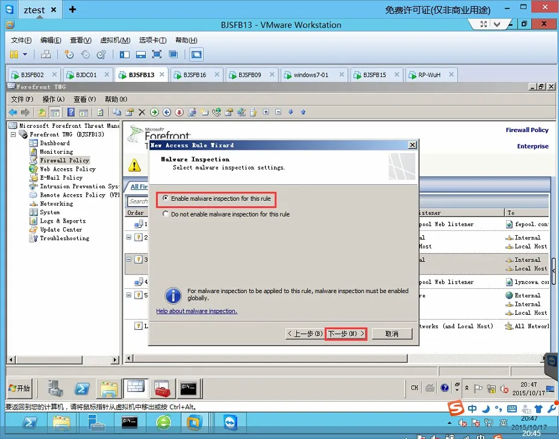Select Monitoring in TMG tree
Image resolution: width=559 pixels, height=439 pixels.
click(x=57, y=152)
